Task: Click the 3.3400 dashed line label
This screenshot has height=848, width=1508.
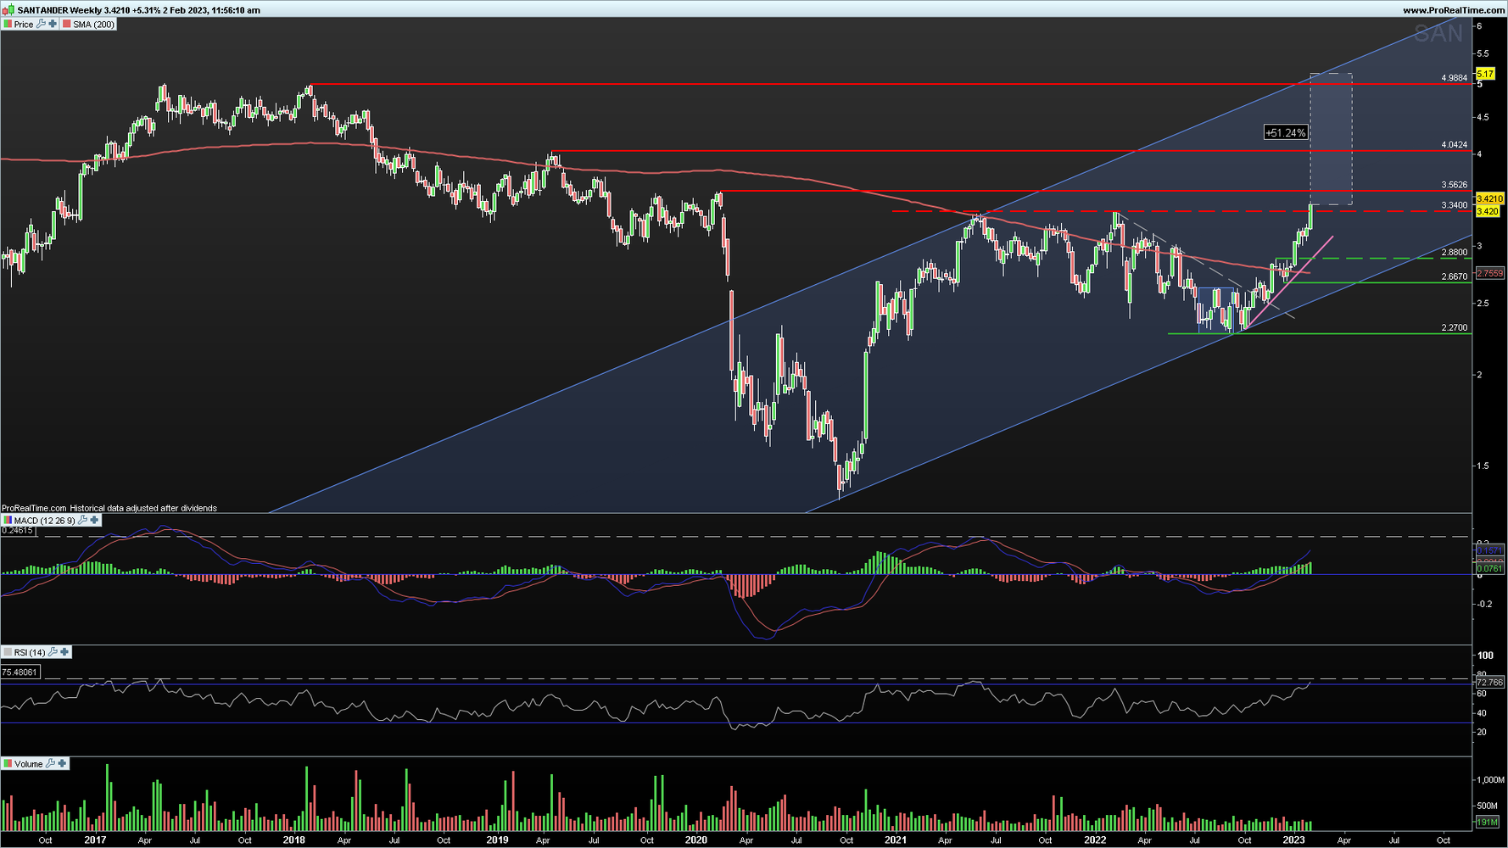Action: pos(1454,205)
